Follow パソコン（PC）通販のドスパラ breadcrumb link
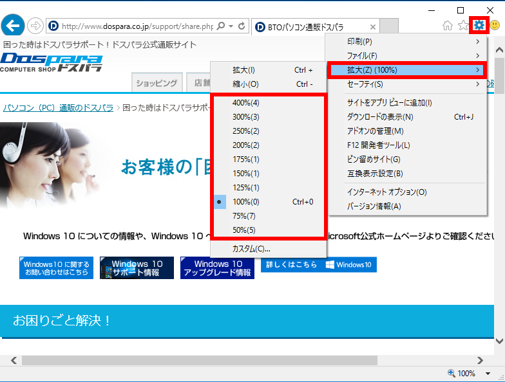Screen dimensions: 505x382 click(58, 108)
